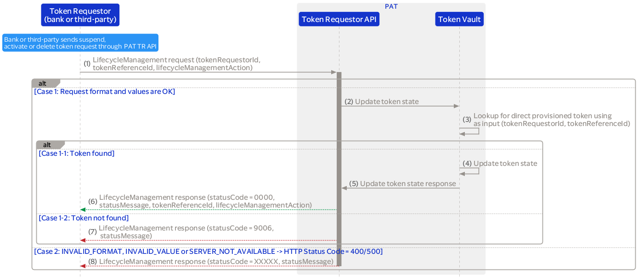The image size is (638, 280).
Task: Select the Token Requestor API participant box
Action: click(339, 19)
